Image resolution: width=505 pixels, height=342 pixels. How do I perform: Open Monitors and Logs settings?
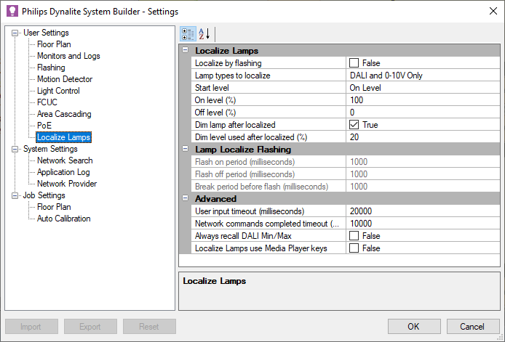pos(68,56)
